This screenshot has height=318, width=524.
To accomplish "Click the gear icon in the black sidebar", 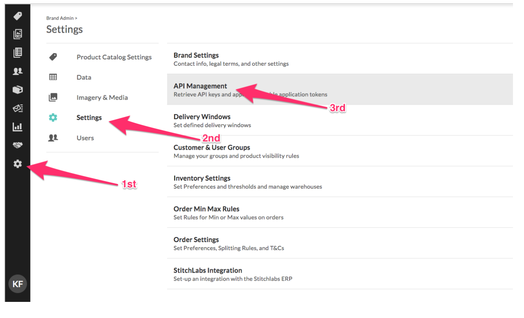I will 17,164.
